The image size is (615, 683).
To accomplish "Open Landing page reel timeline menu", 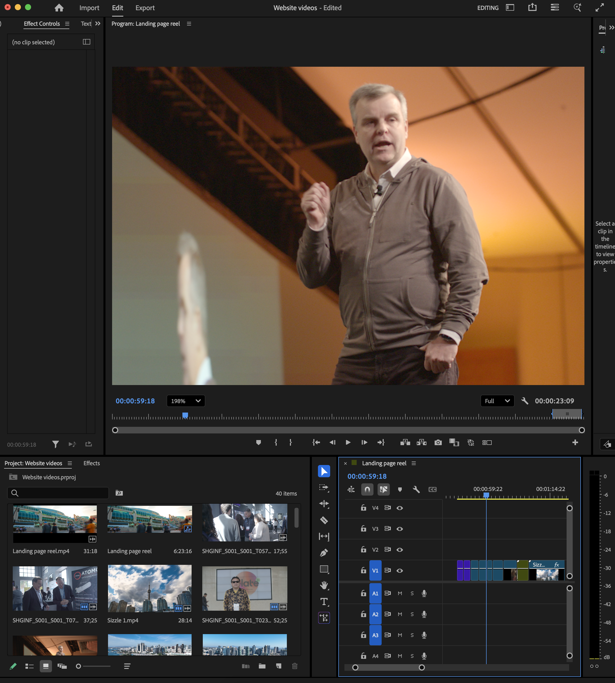I will (413, 463).
